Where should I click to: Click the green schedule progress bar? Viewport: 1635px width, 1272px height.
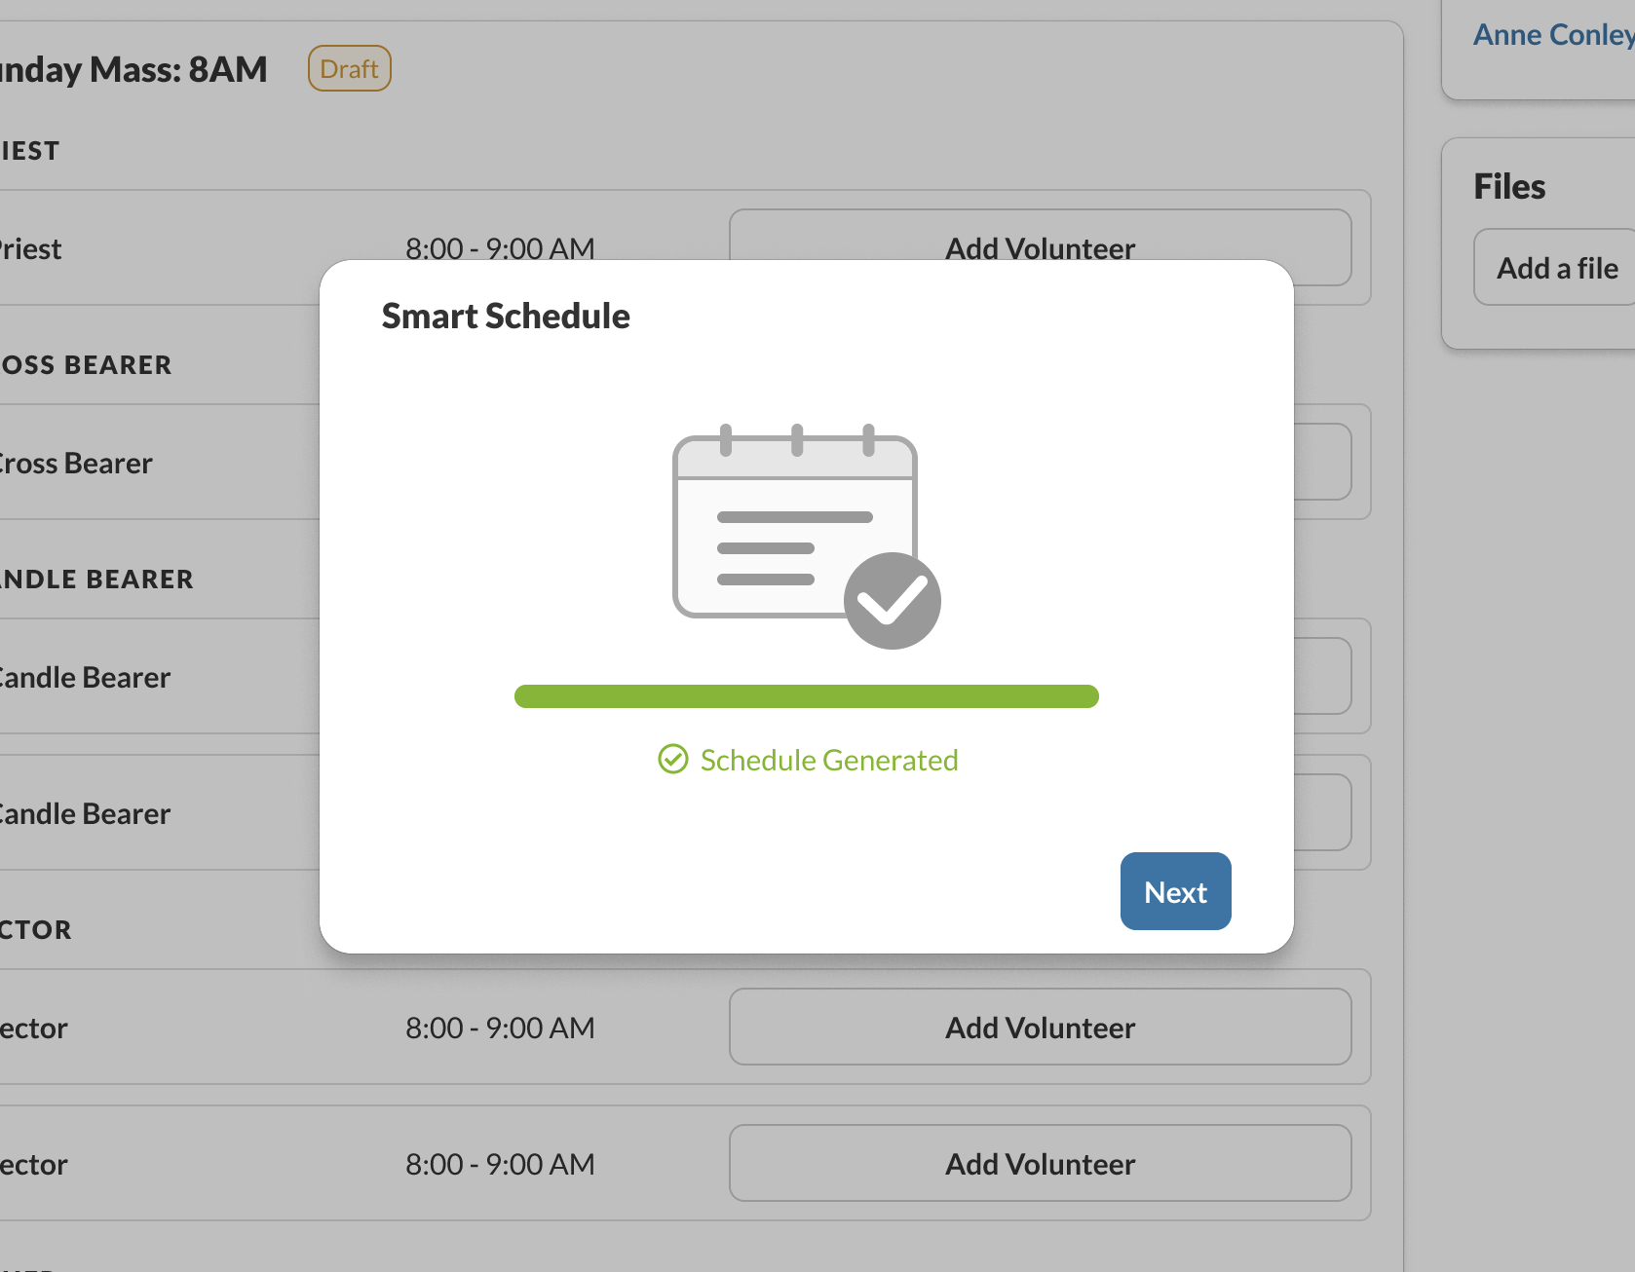pos(806,696)
